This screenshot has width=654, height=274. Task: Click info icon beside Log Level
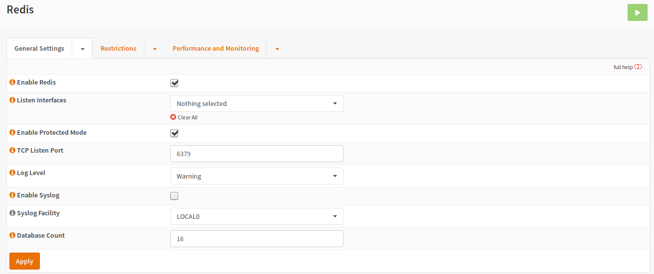coord(12,173)
